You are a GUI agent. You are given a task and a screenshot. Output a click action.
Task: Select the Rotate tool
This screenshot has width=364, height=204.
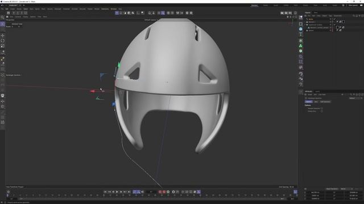2,41
